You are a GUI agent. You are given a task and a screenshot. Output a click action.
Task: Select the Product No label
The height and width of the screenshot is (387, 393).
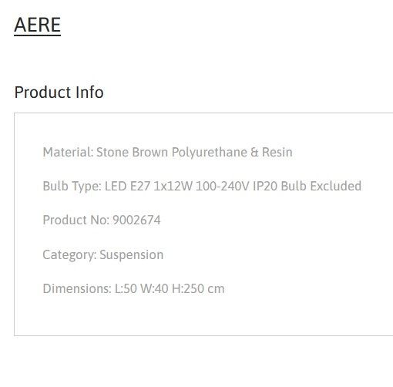76,220
